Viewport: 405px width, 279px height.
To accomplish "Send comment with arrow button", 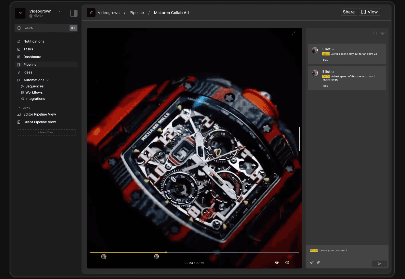I will [379, 264].
